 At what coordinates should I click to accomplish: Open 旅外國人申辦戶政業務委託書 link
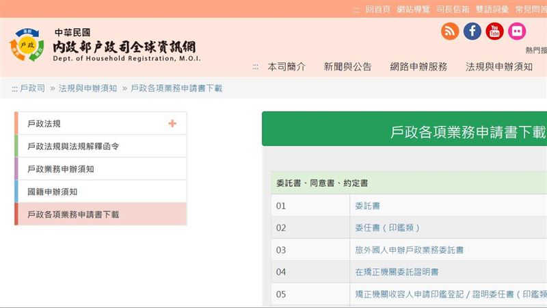pyautogui.click(x=409, y=250)
